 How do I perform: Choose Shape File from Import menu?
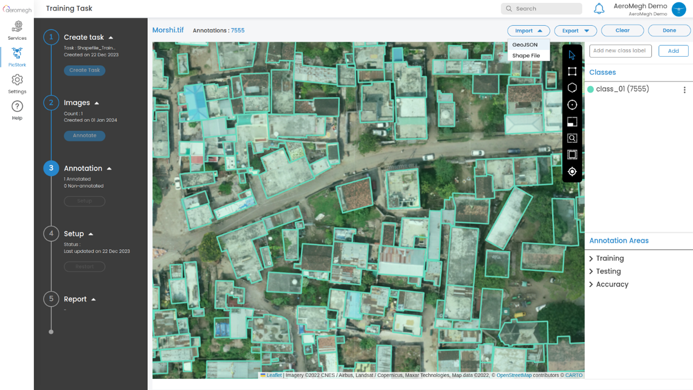[x=526, y=56]
